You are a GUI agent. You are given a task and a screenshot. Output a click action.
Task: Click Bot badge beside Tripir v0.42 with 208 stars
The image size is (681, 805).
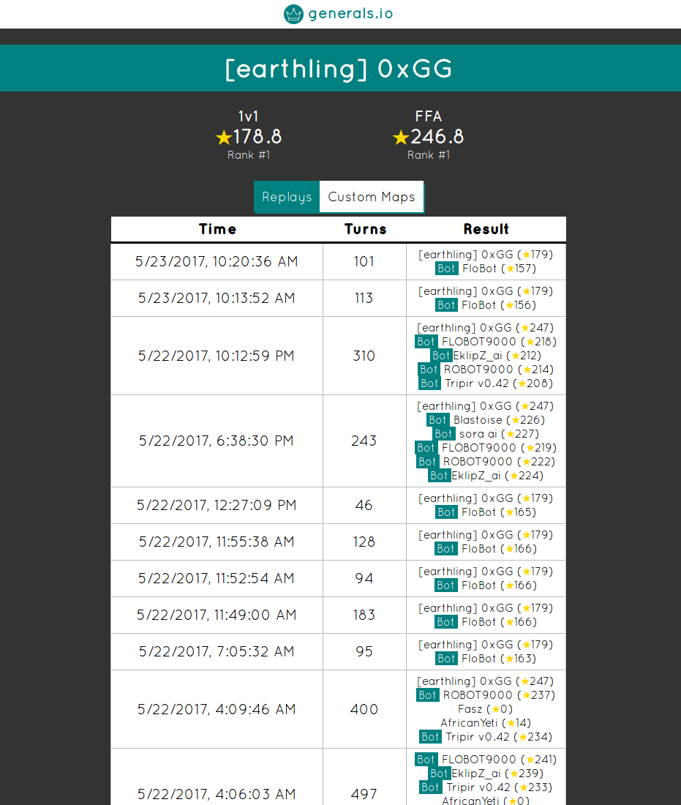(429, 383)
